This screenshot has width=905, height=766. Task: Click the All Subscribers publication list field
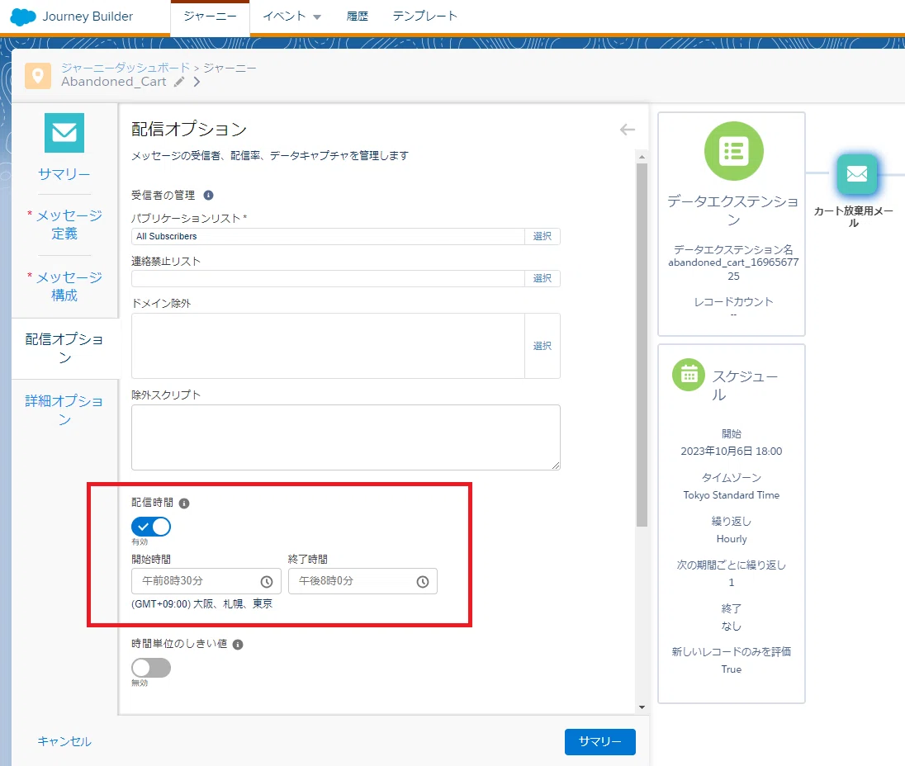(328, 237)
